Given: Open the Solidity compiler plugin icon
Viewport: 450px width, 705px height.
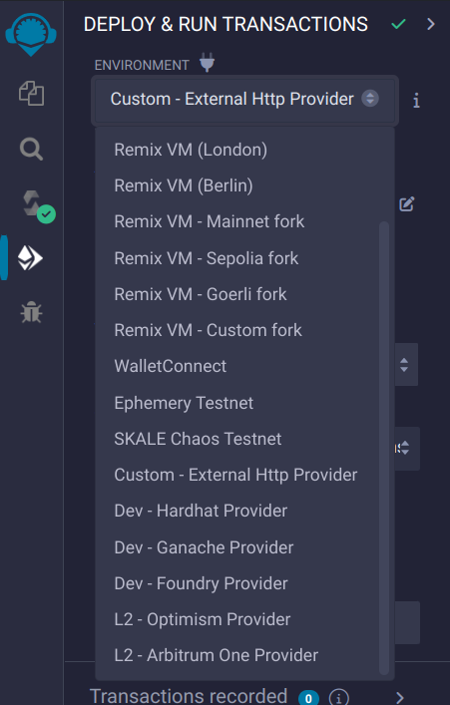Looking at the screenshot, I should pos(38,206).
